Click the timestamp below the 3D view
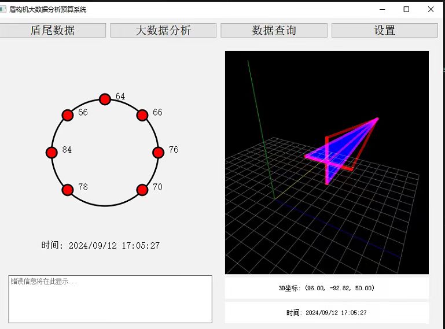Image resolution: width=445 pixels, height=329 pixels. point(326,313)
